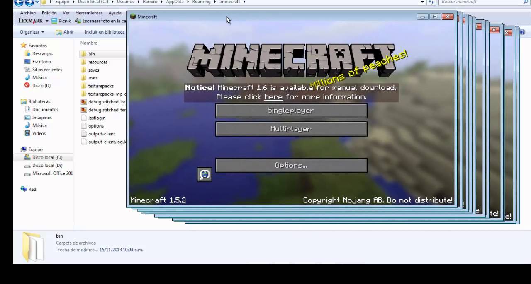The width and height of the screenshot is (531, 284).
Task: Click the Escritorio icon in sidebar
Action: click(x=27, y=62)
